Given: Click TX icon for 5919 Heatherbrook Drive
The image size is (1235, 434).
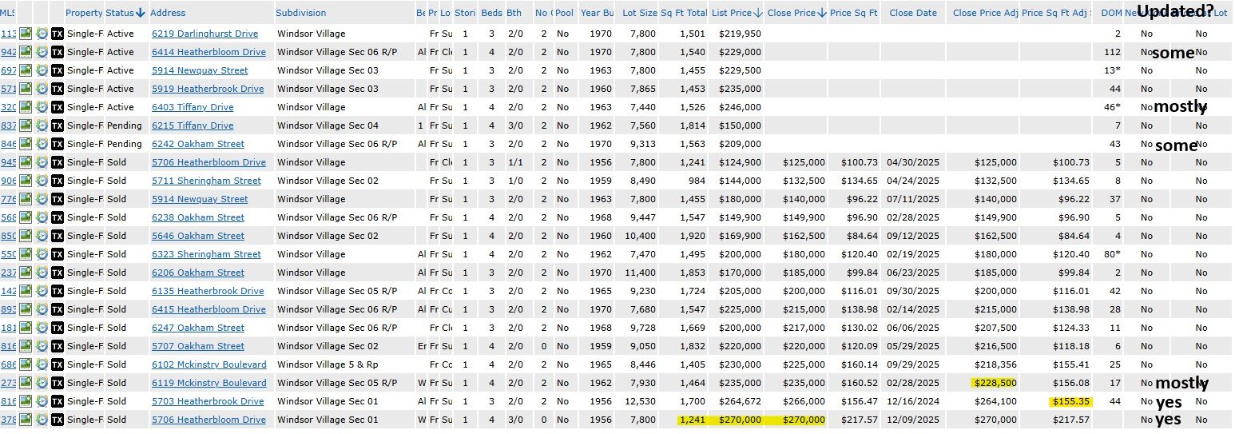Looking at the screenshot, I should 57,89.
